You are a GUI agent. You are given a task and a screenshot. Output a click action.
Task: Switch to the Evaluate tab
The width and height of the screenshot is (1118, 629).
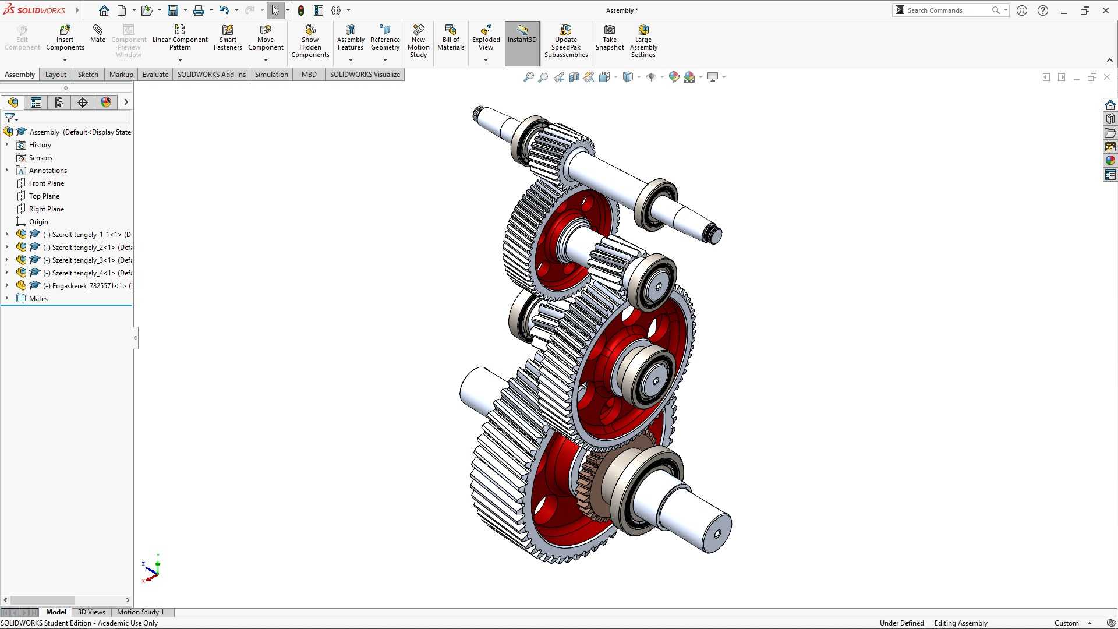(155, 75)
